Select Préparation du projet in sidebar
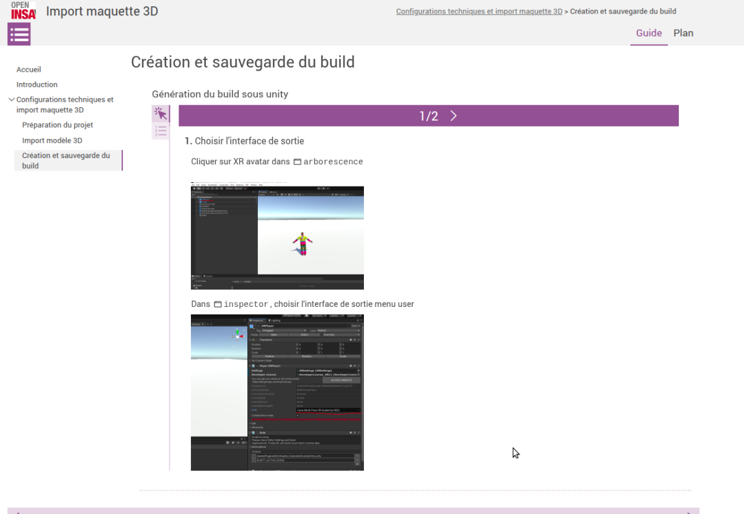744x514 pixels. point(57,125)
